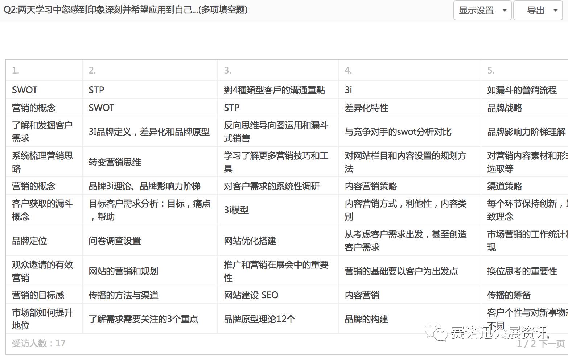Image resolution: width=568 pixels, height=358 pixels.
Task: Click the 受访人数：17 footer text
Action: coord(39,343)
